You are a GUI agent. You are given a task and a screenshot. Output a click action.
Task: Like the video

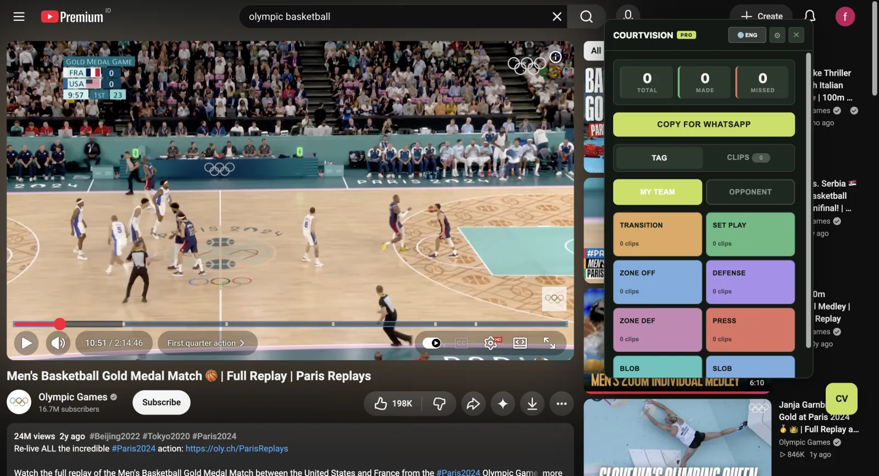coord(393,404)
